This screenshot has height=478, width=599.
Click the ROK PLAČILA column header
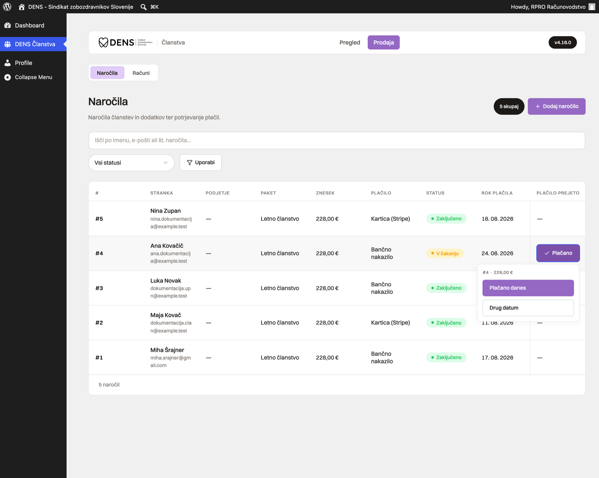point(497,193)
